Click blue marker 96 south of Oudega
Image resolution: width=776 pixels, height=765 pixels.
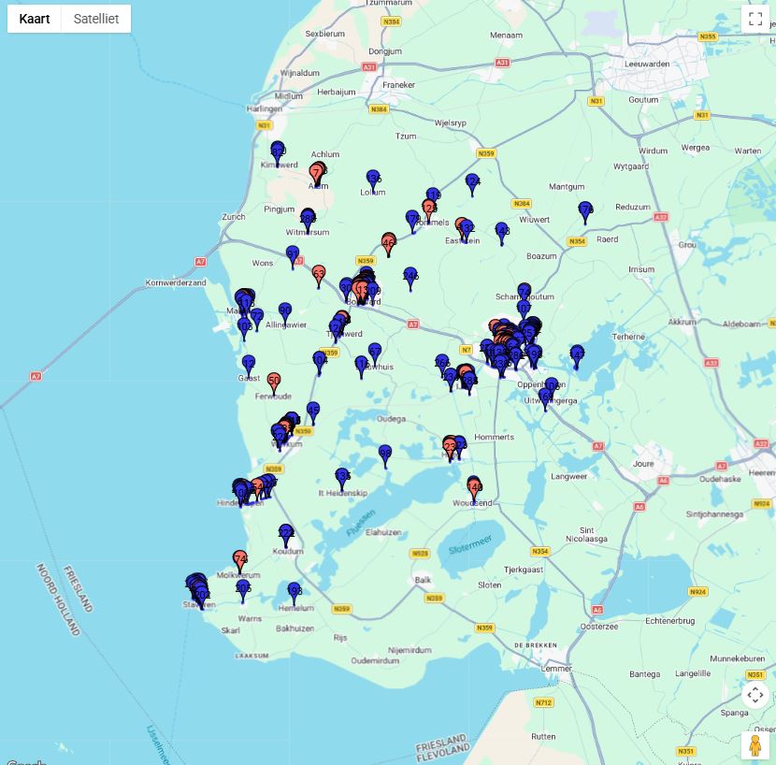[385, 454]
